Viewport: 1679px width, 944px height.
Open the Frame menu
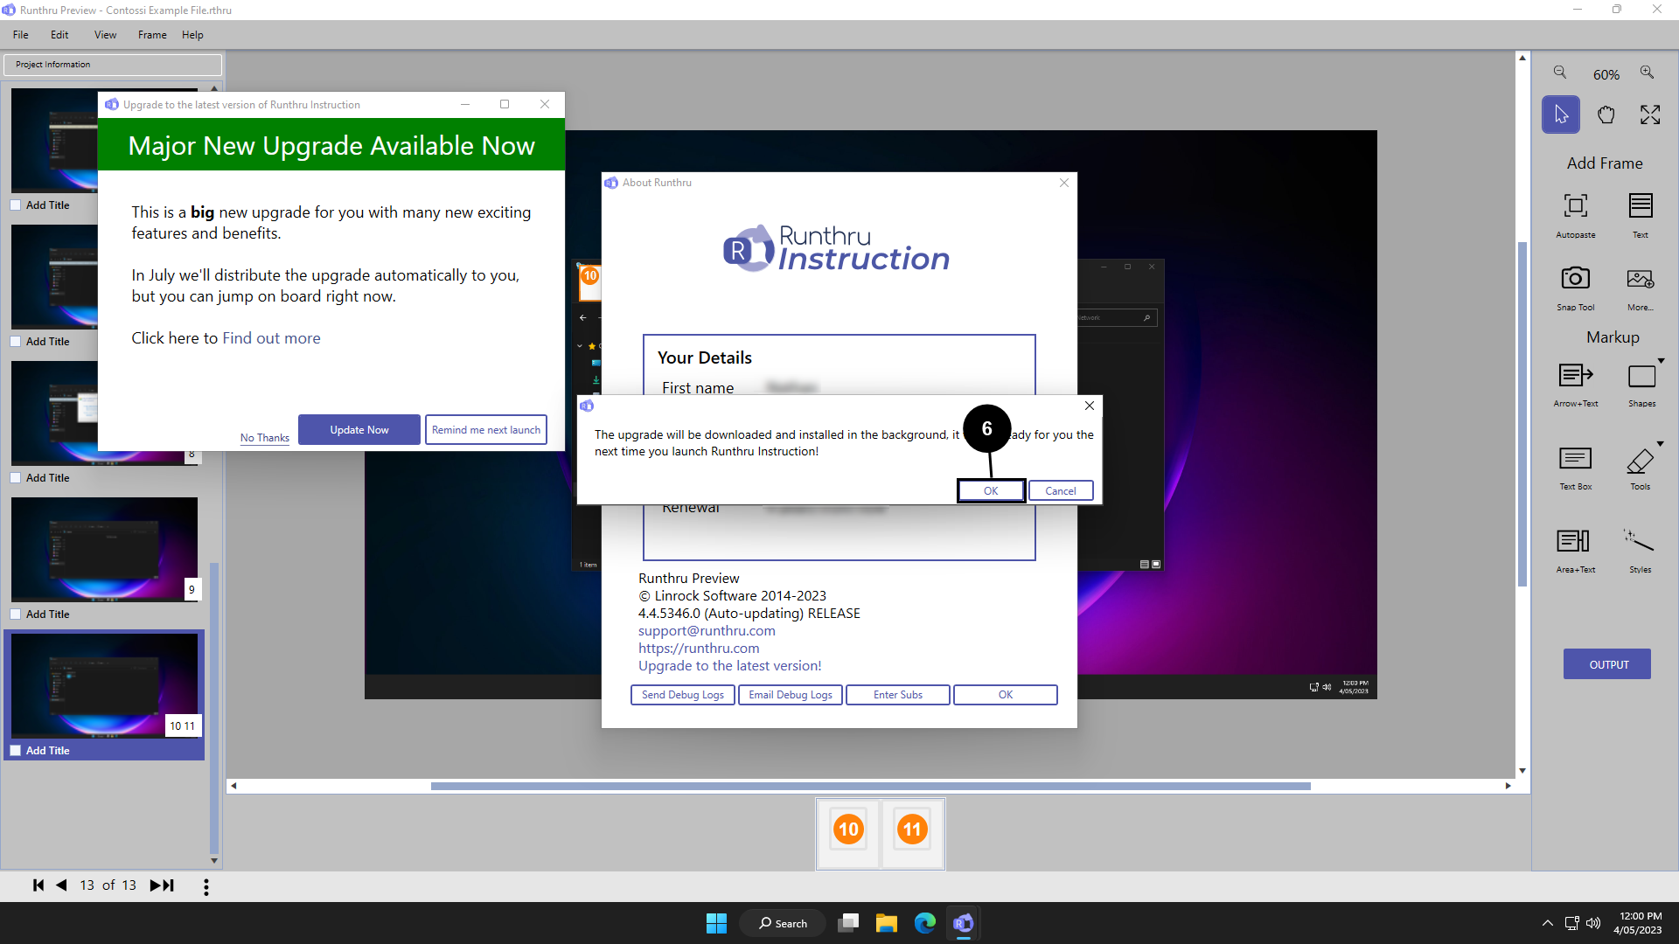pos(152,35)
